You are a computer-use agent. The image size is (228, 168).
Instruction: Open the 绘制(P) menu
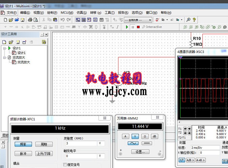pyautogui.click(x=52, y=13)
